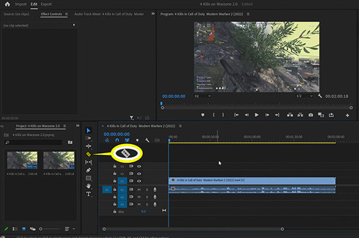The width and height of the screenshot is (359, 238).
Task: Switch to the Edit workspace tab
Action: [x=34, y=4]
